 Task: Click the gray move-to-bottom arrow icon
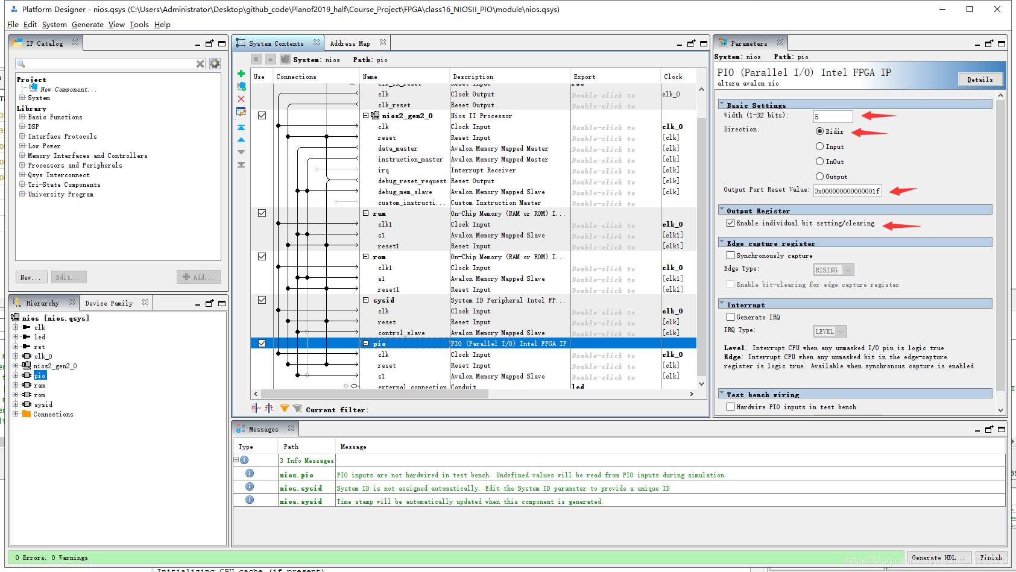click(241, 165)
